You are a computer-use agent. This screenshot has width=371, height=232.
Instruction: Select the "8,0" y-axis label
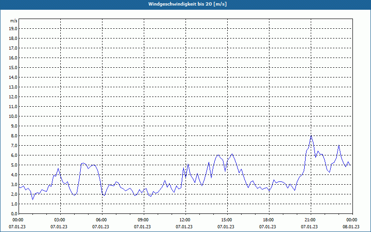(14, 135)
